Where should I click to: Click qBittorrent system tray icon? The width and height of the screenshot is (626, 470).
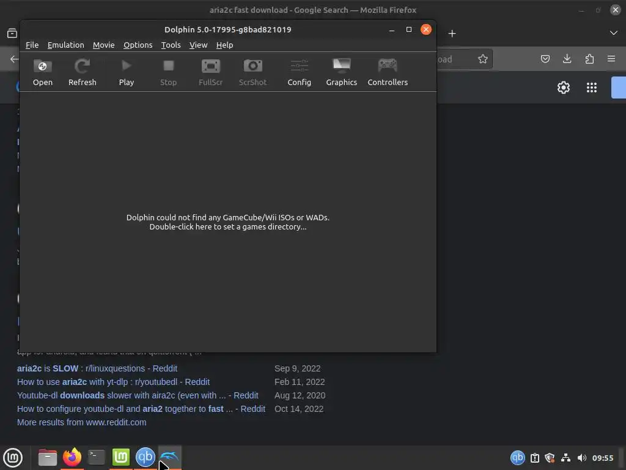pos(517,458)
